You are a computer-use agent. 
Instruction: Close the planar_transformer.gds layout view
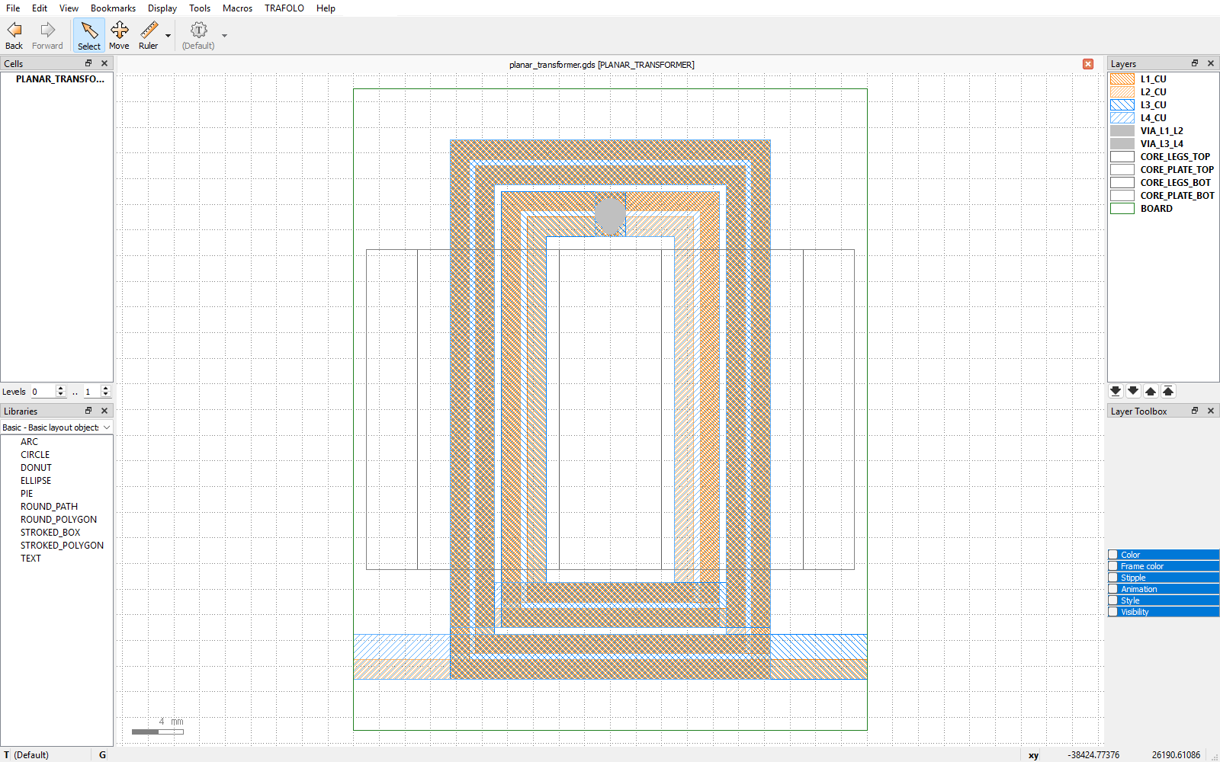click(1088, 64)
